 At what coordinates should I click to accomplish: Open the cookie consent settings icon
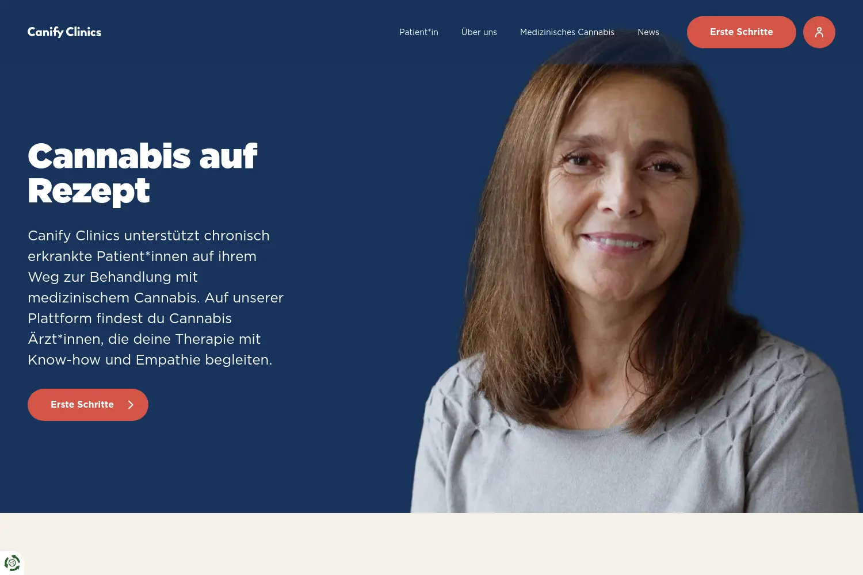point(12,562)
